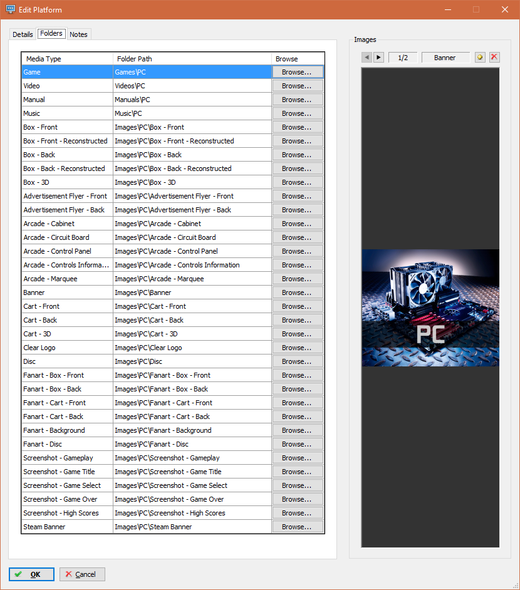This screenshot has height=590, width=520.
Task: Show the previous platform image
Action: 367,58
